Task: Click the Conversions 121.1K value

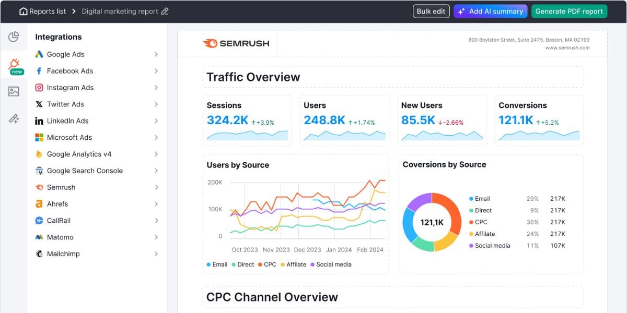Action: coord(516,121)
